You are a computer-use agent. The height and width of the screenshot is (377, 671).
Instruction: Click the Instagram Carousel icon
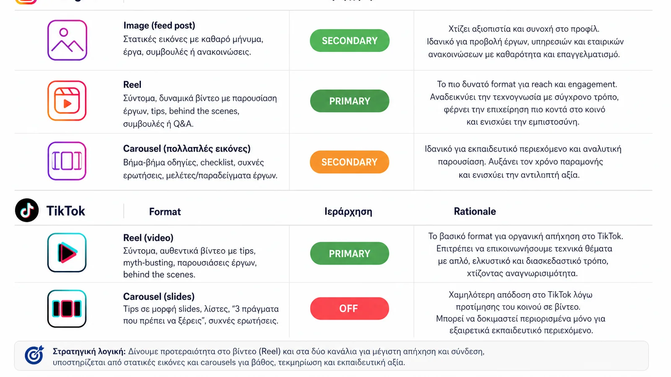[x=67, y=161]
